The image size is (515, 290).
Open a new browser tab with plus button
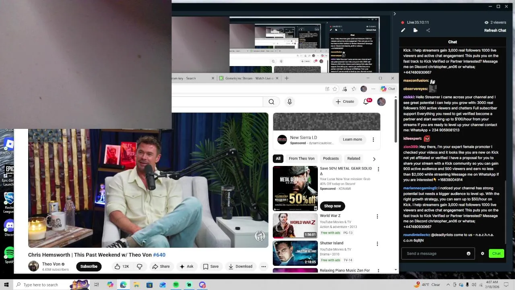click(286, 78)
